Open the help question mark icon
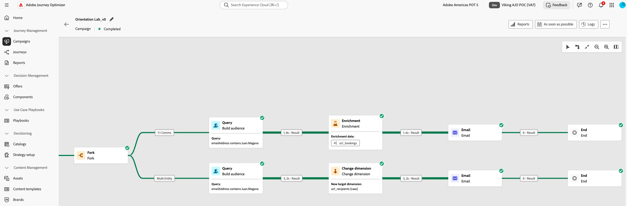The image size is (627, 206). [x=590, y=5]
